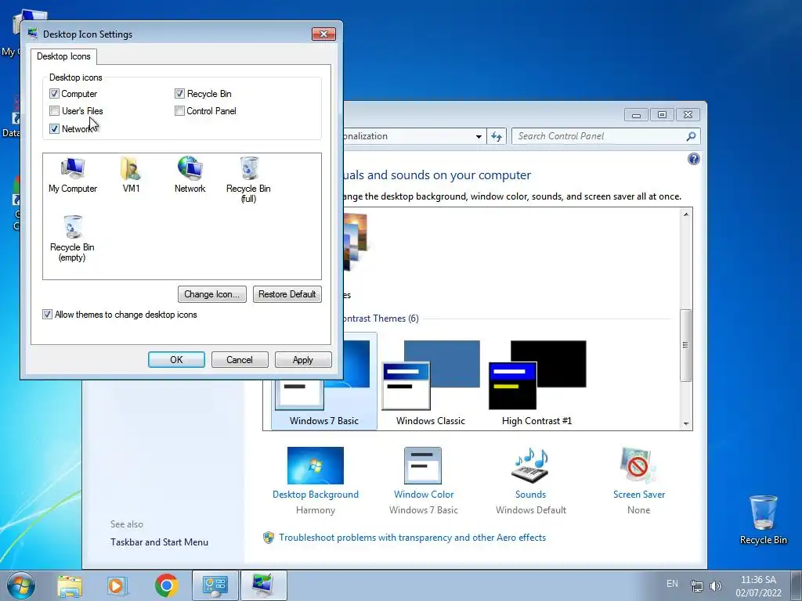Switch to Control Panel taskbar button
This screenshot has width=802, height=601.
215,585
